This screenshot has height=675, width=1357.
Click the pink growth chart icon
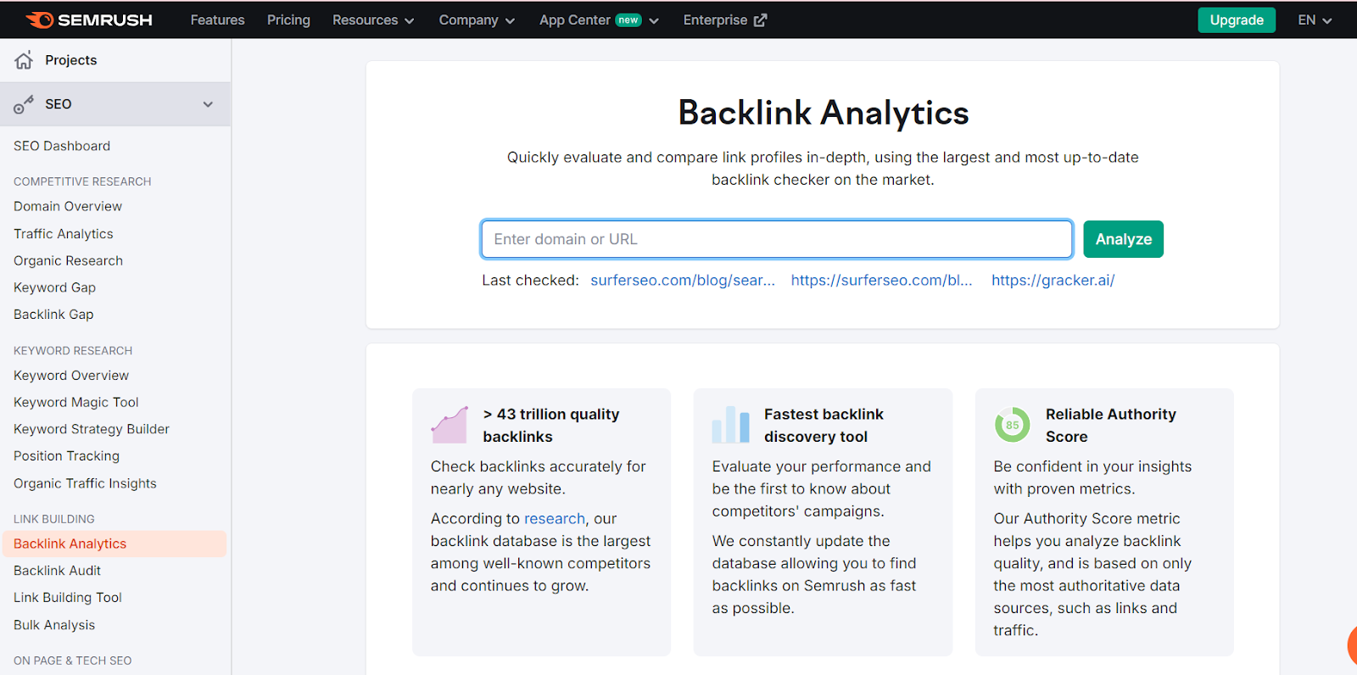(450, 425)
